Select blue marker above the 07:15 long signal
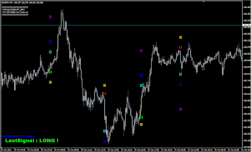The image size is (251, 152). point(50,42)
